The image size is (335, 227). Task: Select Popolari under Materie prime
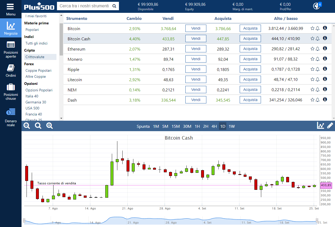point(32,30)
